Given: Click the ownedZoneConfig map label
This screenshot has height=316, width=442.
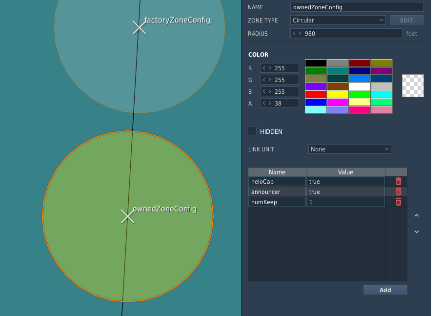Looking at the screenshot, I should [x=164, y=209].
